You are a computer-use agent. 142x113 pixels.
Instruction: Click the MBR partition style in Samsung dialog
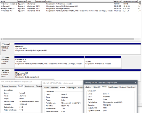click(113, 102)
